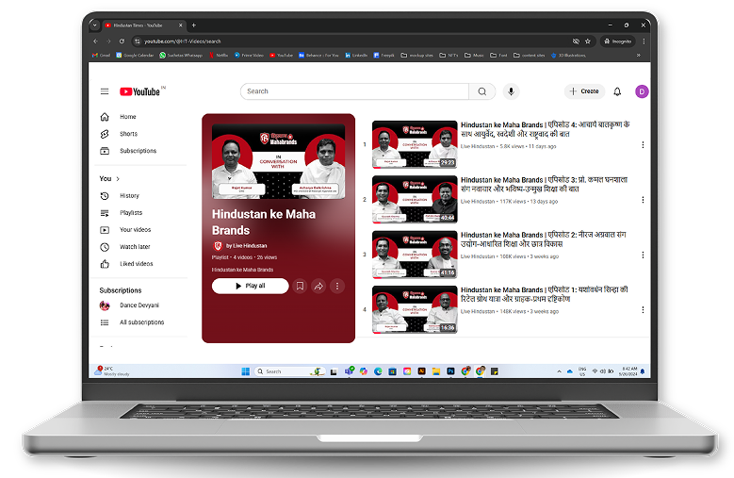This screenshot has width=734, height=478.
Task: Reload the page with the refresh icon
Action: point(122,41)
